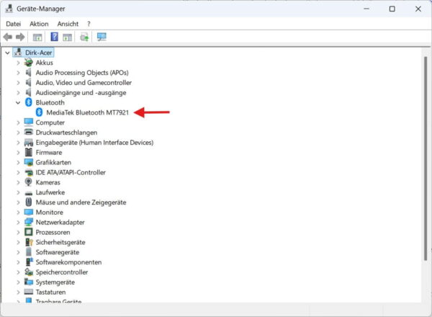Screen dimensions: 432x317
Task: Expand the Softwaregeräte category
Action: 18,252
